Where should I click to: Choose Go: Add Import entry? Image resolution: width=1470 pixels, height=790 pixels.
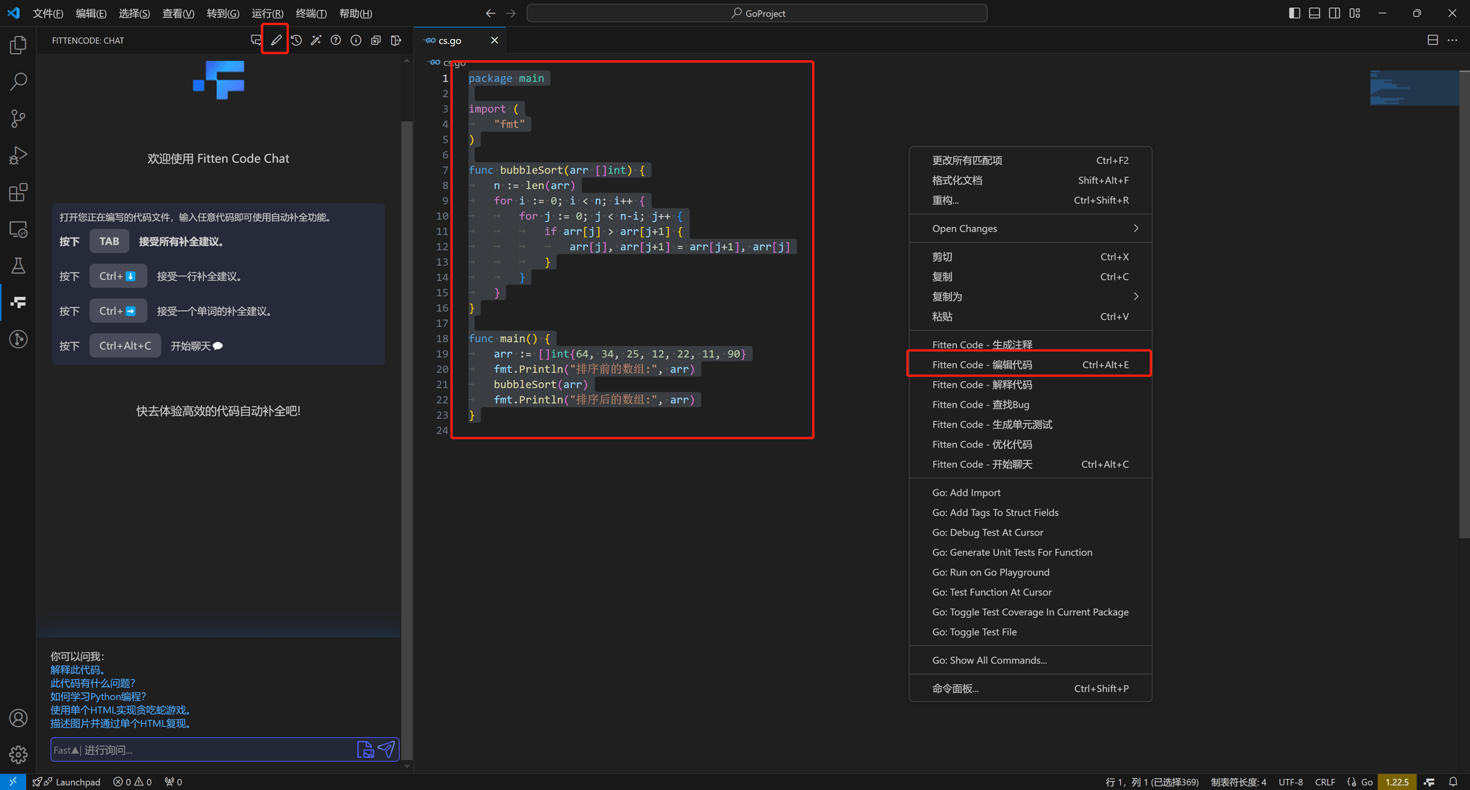point(1030,492)
